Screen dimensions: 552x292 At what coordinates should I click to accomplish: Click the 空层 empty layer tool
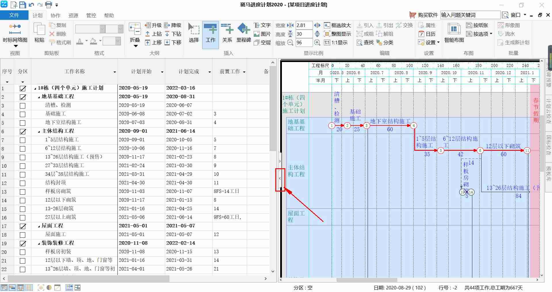click(262, 42)
